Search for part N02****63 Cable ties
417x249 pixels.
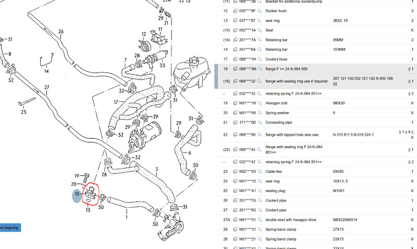(x=260, y=172)
